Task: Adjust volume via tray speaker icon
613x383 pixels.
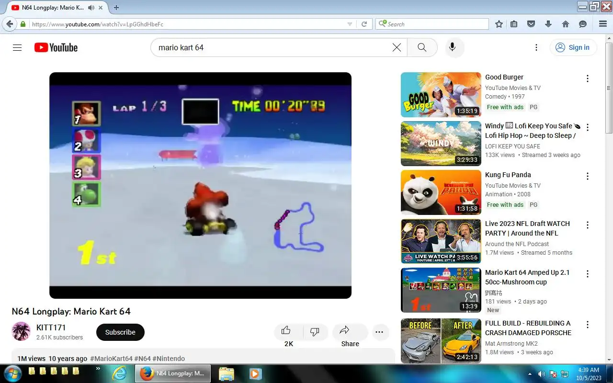Action: pos(541,374)
